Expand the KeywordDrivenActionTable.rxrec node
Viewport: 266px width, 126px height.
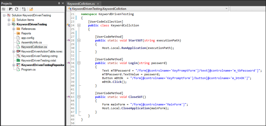pos(14,51)
